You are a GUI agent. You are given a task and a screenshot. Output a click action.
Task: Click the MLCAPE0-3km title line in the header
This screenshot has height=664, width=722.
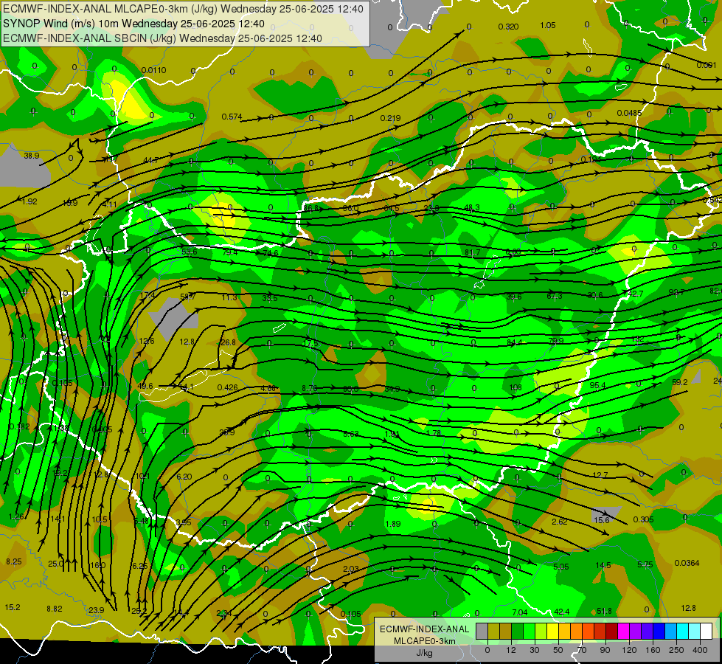pos(183,9)
